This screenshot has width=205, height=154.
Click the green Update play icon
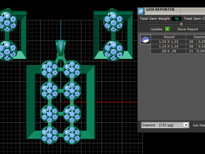pos(167,29)
